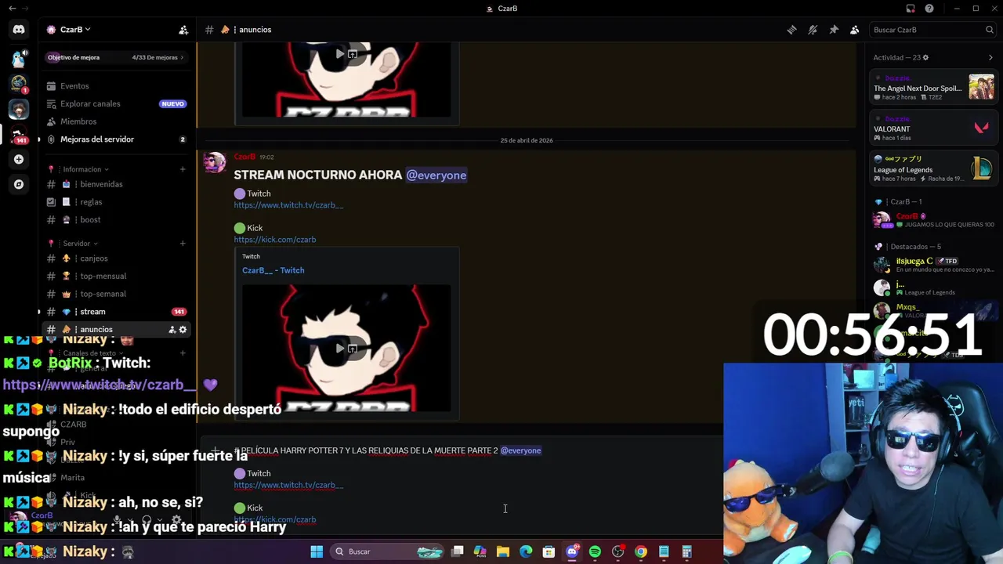The image size is (1003, 564).
Task: Pop out the top Twitch embed video
Action: point(353,53)
